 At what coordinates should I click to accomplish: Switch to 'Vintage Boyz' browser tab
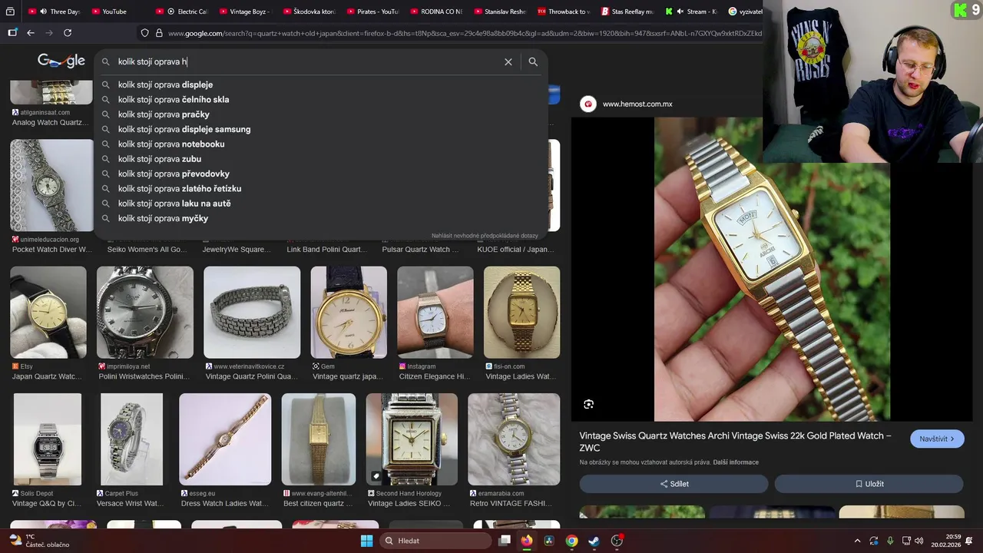click(247, 12)
